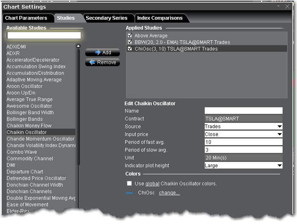297x224 pixels.
Task: Click the ChiOsc change... link
Action: [169, 193]
